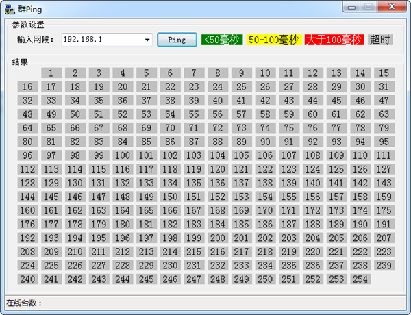Click the 群Ping app icon in title bar
Viewport: 411px width, 315px height.
10,7
